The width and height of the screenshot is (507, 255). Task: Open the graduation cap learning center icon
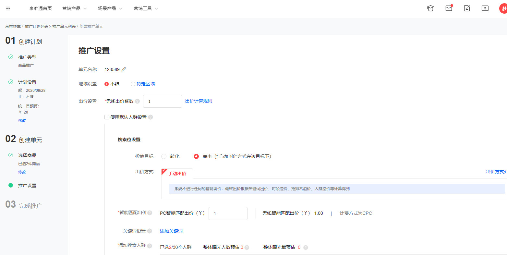coord(430,8)
